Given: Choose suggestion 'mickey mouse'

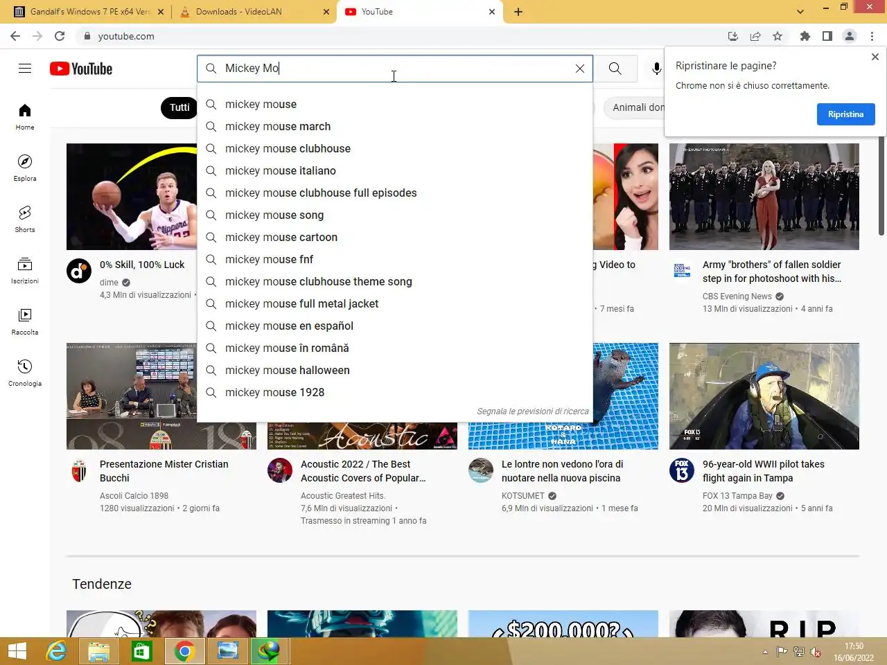Looking at the screenshot, I should [x=395, y=104].
